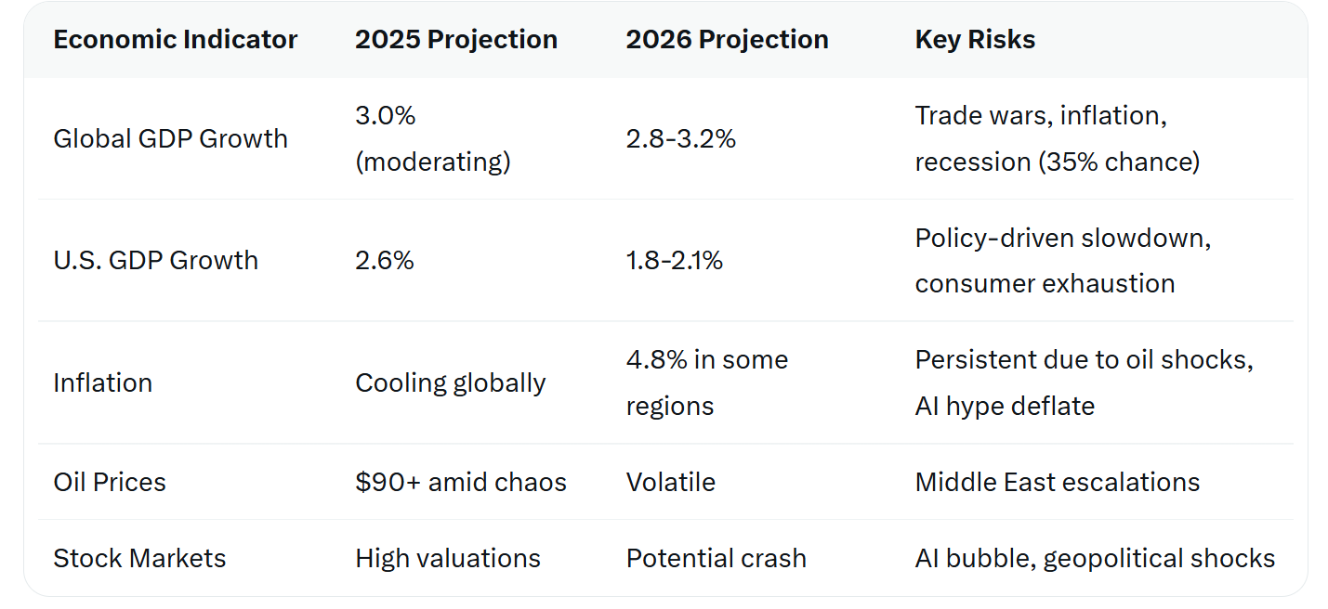Image resolution: width=1328 pixels, height=609 pixels.
Task: Click the AI bubble, geopolitical shocks cell
Action: click(1095, 559)
